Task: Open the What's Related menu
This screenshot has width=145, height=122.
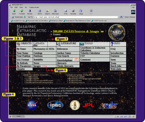Action: coord(128,17)
